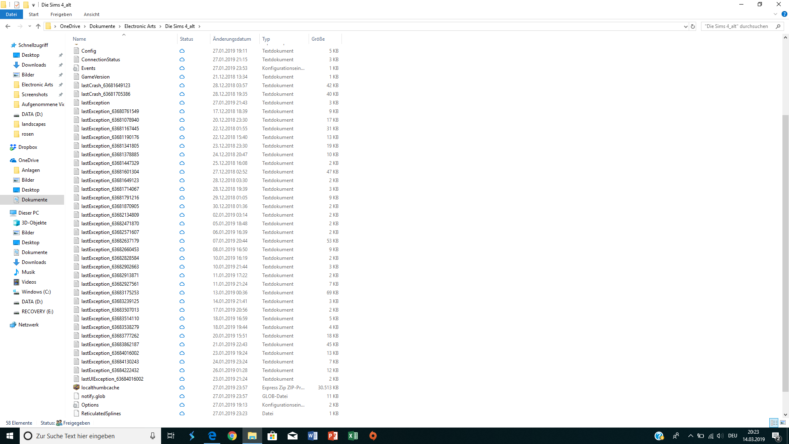Launch Excel from taskbar
789x444 pixels.
(353, 436)
